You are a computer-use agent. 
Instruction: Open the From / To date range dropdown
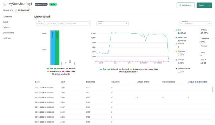(63, 23)
